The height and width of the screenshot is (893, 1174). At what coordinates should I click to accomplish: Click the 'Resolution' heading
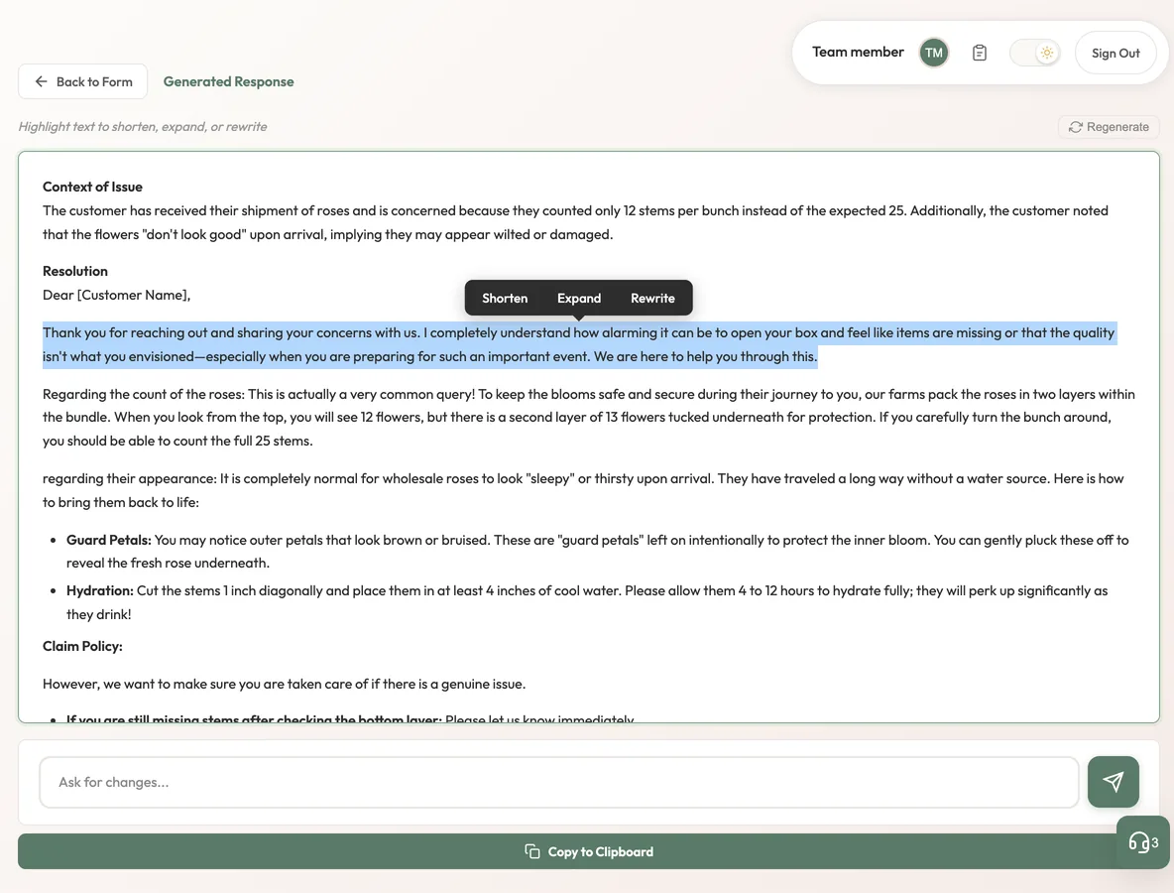click(75, 271)
